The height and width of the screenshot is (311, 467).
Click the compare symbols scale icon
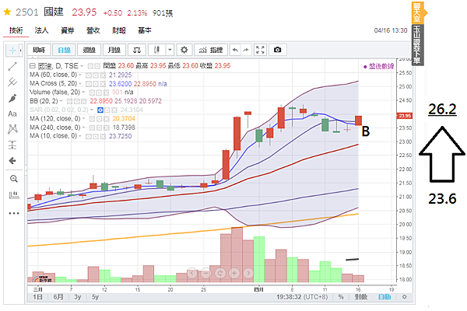coord(137,50)
